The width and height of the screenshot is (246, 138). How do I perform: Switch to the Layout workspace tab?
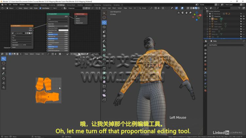[36, 5]
